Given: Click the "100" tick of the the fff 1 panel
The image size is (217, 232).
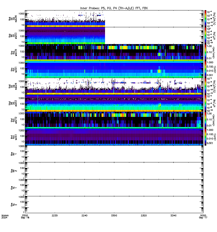Looking at the screenshot, I should [22, 151].
